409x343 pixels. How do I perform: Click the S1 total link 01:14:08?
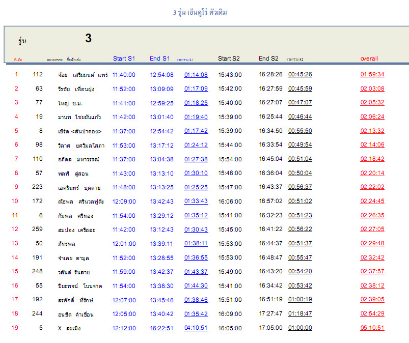(196, 75)
